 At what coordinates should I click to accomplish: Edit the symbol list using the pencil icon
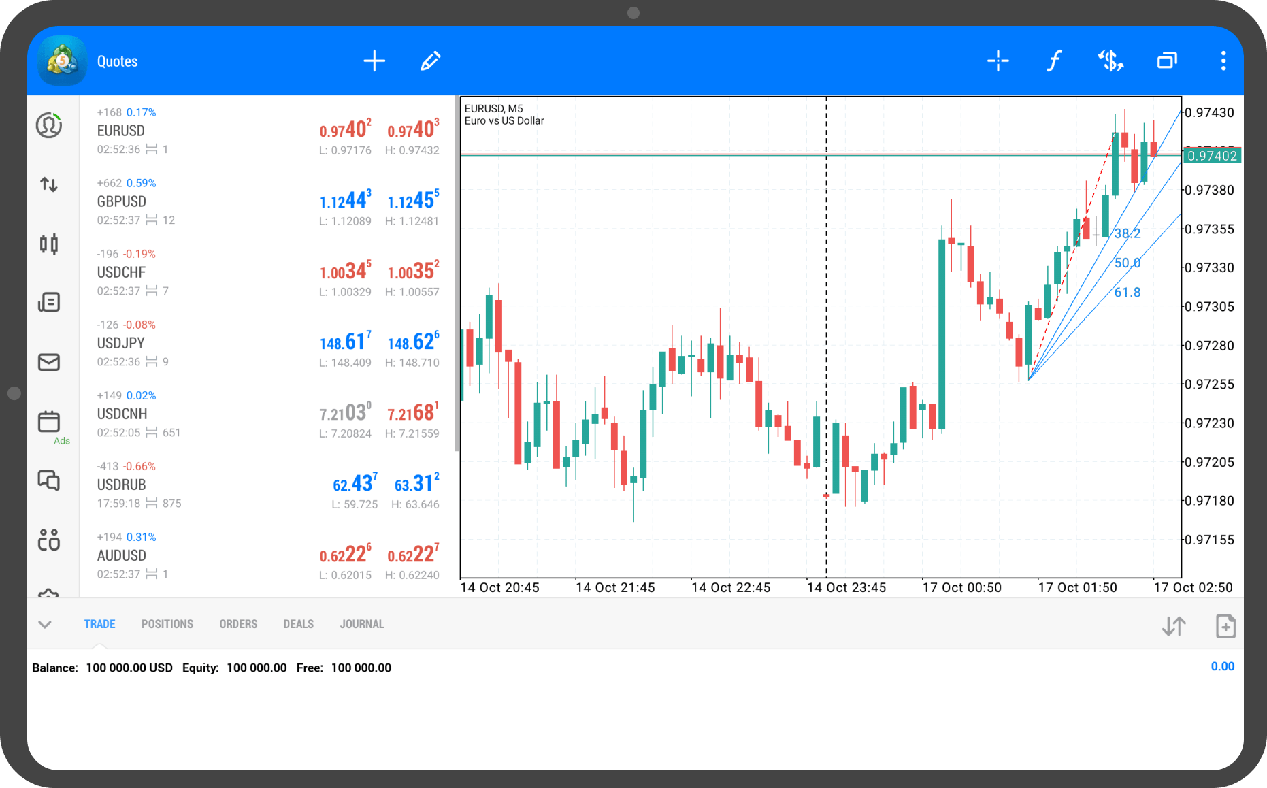429,61
